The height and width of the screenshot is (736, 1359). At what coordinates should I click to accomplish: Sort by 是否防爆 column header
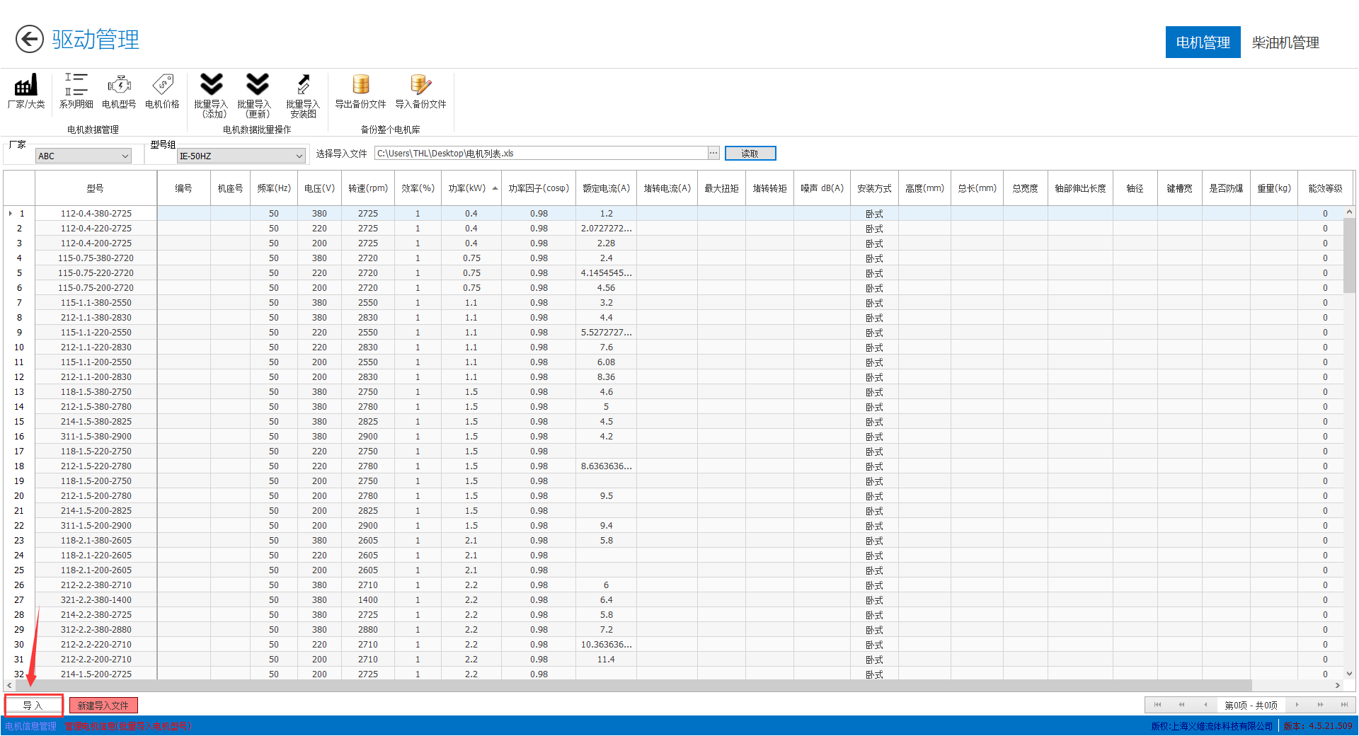(1226, 188)
